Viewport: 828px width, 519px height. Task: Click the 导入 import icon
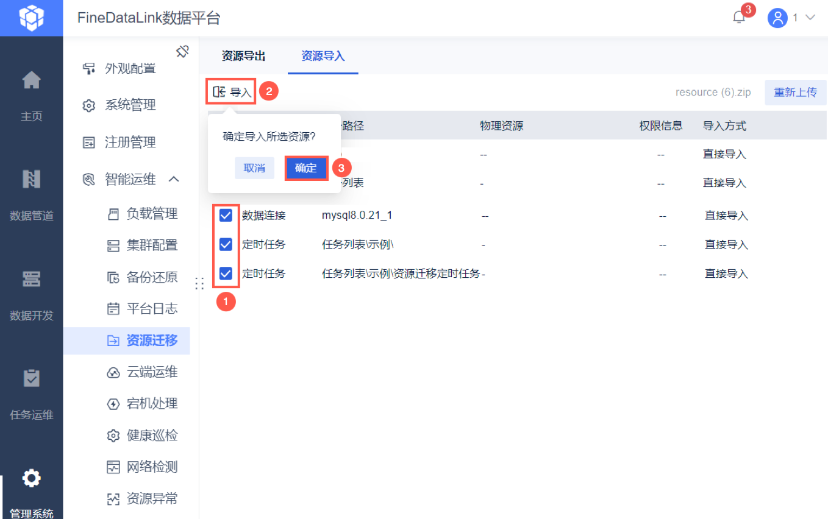coord(219,92)
